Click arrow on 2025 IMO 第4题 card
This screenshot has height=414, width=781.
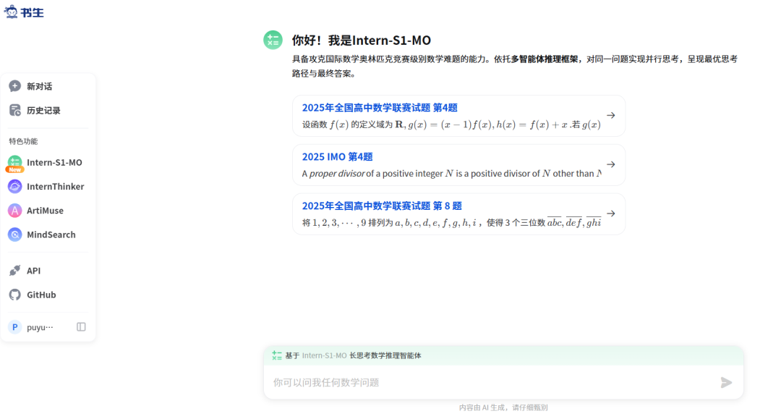610,164
